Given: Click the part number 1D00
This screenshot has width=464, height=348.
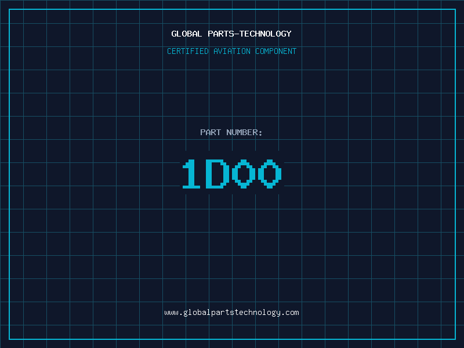Looking at the screenshot, I should tap(231, 174).
